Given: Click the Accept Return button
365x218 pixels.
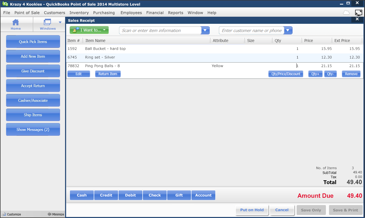Looking at the screenshot, I should coord(33,86).
